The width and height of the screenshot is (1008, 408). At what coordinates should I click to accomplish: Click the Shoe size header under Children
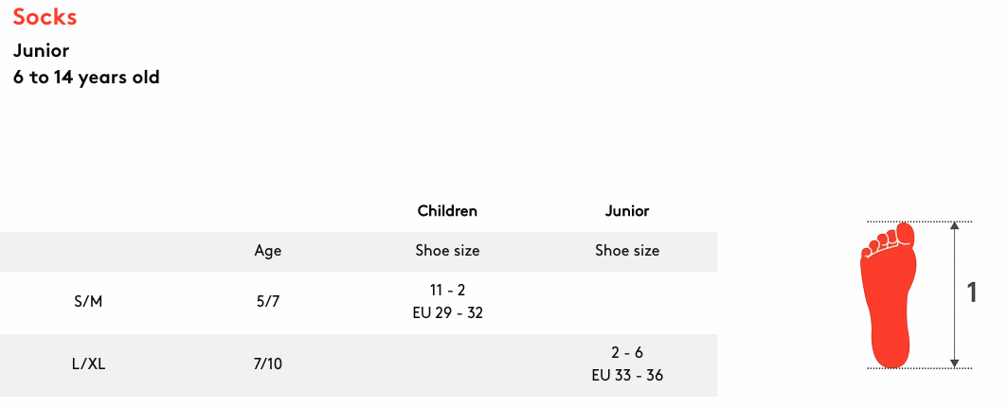[447, 251]
